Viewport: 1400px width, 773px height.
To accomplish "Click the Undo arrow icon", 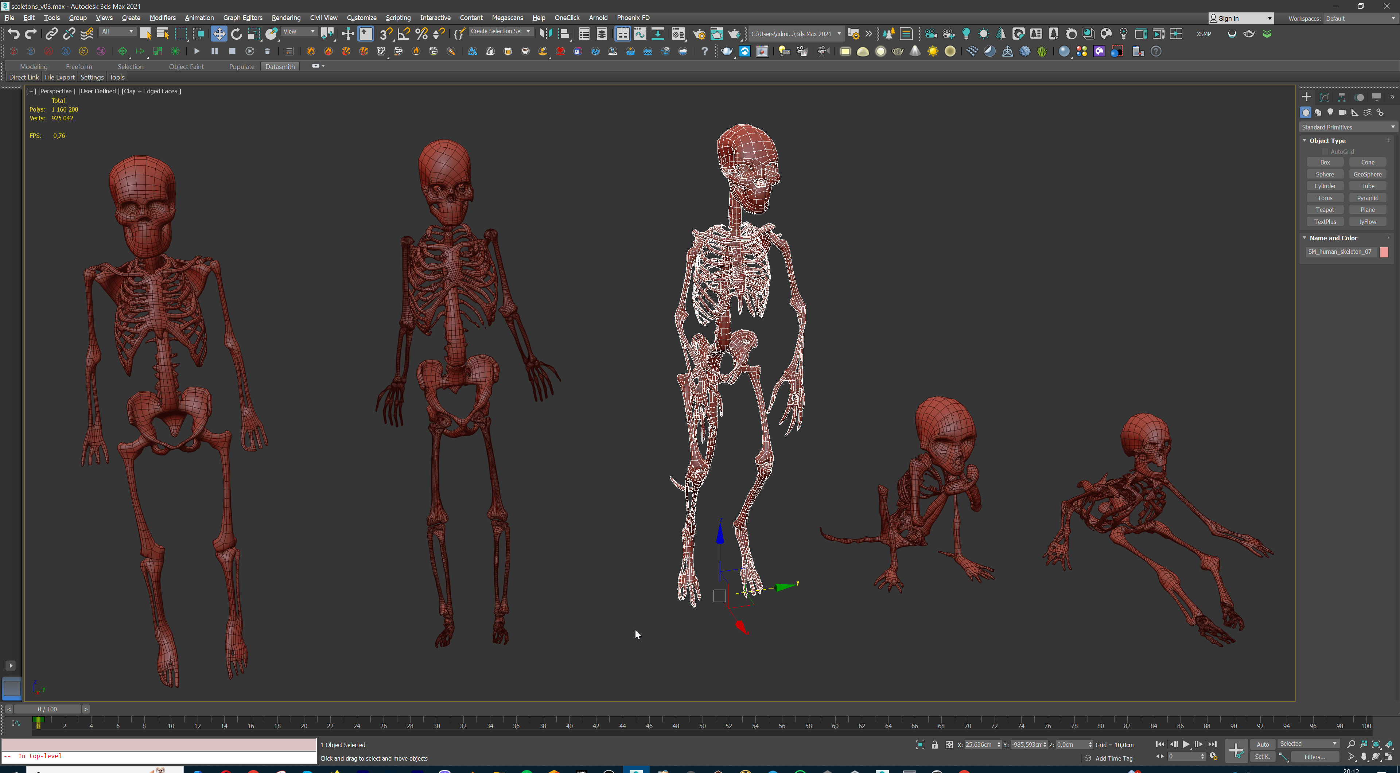I will click(13, 34).
